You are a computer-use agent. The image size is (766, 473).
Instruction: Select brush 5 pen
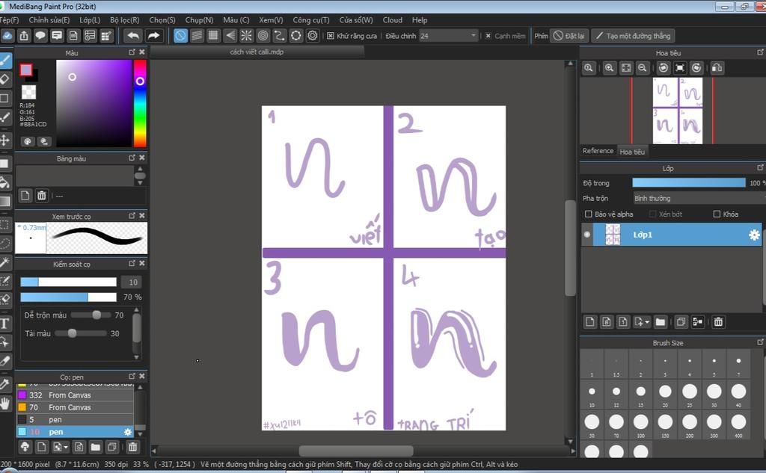coord(75,419)
